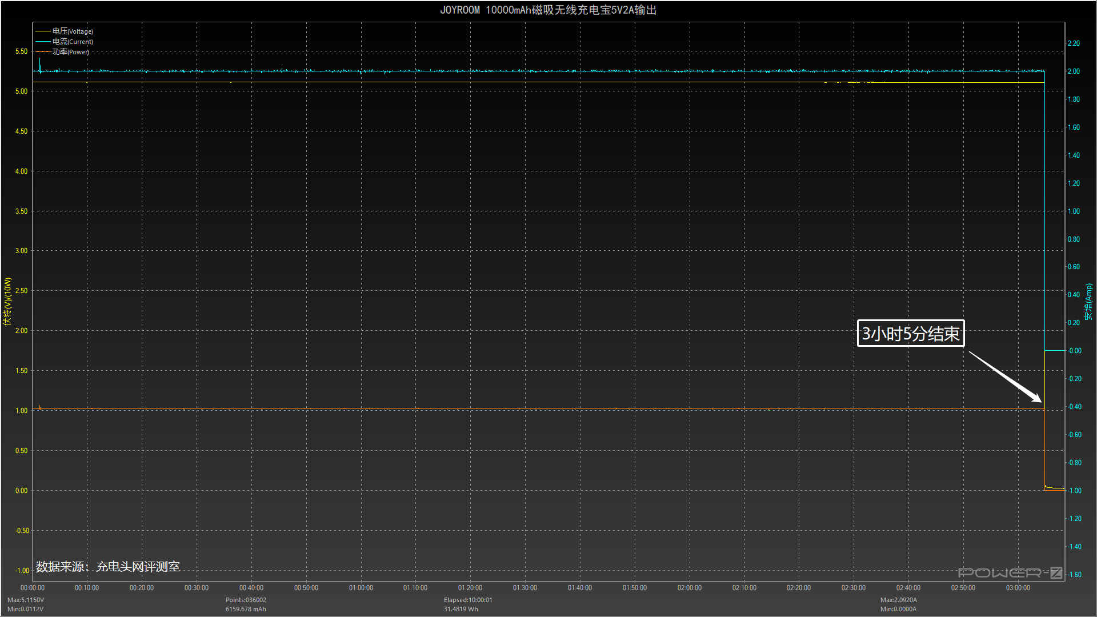Image resolution: width=1097 pixels, height=617 pixels.
Task: Click the POWER-Z watermark logo
Action: [1010, 572]
